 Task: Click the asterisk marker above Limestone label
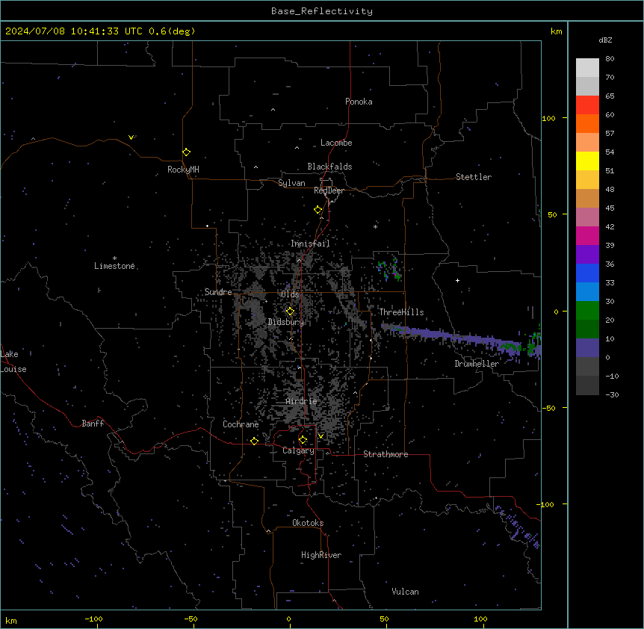114,258
